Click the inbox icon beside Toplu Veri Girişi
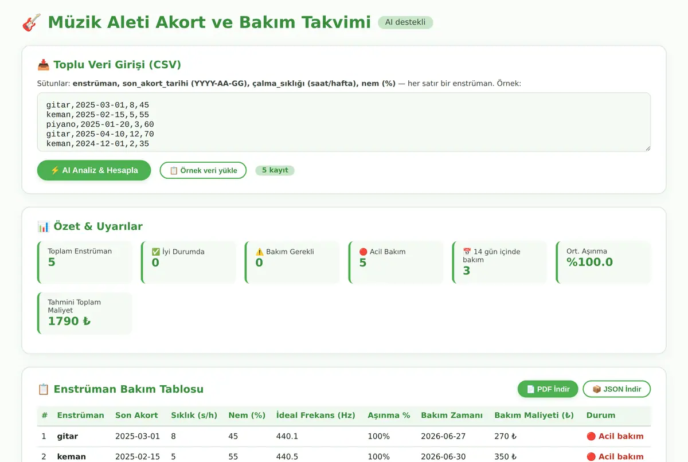This screenshot has height=462, width=688. (43, 65)
